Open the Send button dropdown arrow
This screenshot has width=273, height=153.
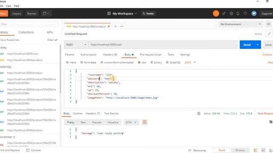point(258,45)
